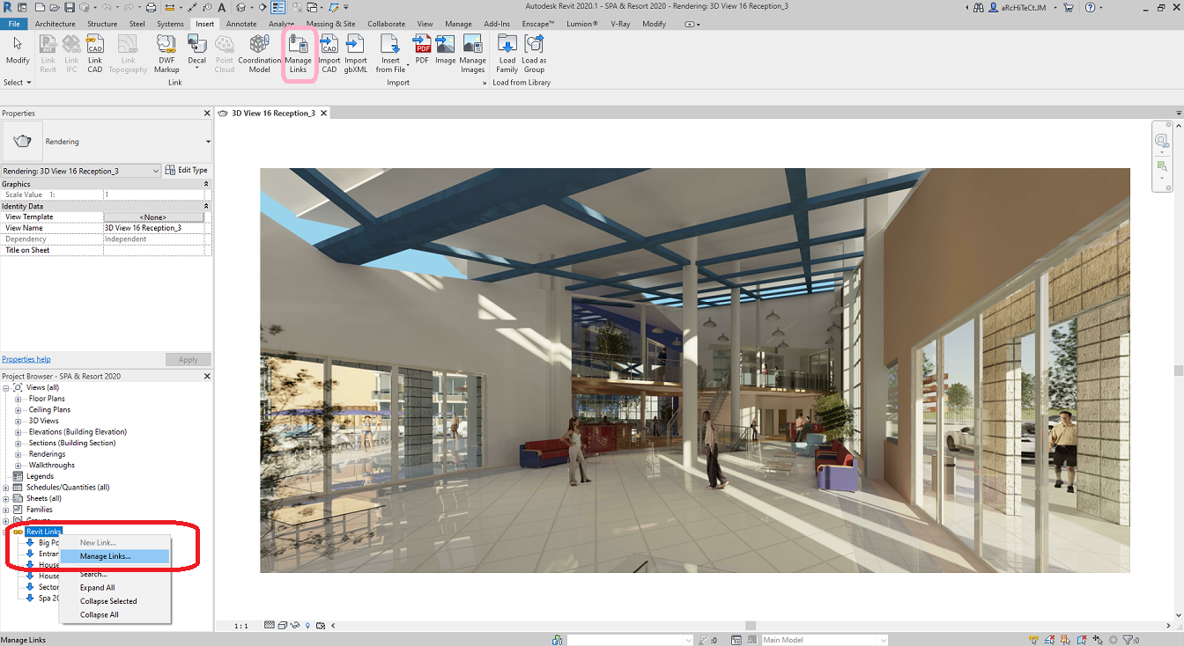Viewport: 1184px width, 646px height.
Task: Select the Import gbXML tool
Action: [355, 55]
